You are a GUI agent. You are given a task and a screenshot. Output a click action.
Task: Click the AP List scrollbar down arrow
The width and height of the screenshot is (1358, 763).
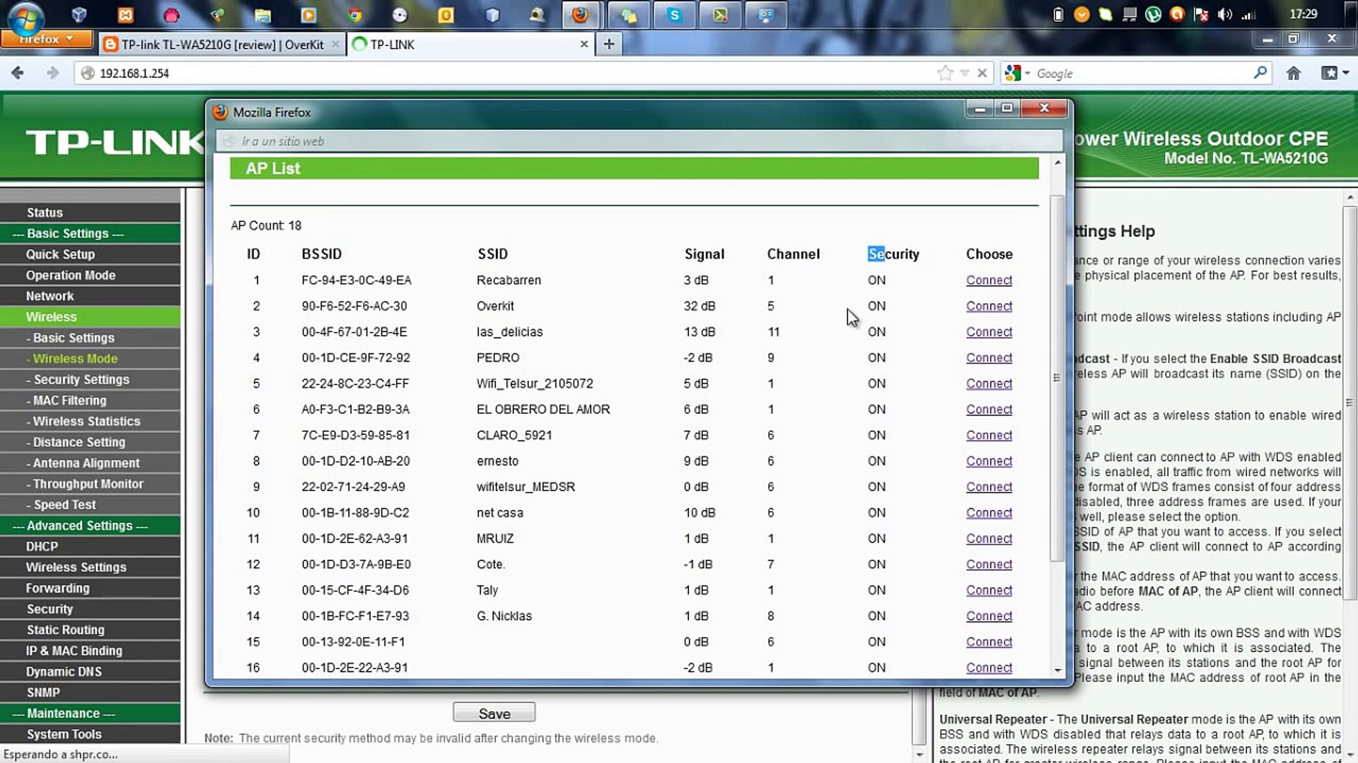(1057, 670)
